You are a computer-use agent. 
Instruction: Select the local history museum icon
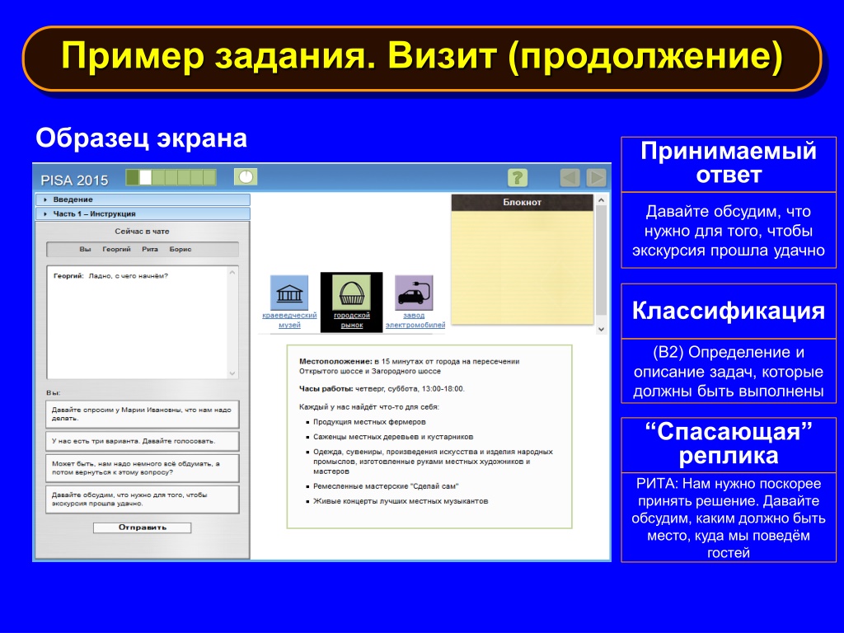(289, 293)
